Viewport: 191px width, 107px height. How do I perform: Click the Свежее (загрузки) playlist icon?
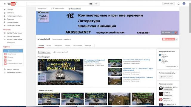tap(5, 36)
